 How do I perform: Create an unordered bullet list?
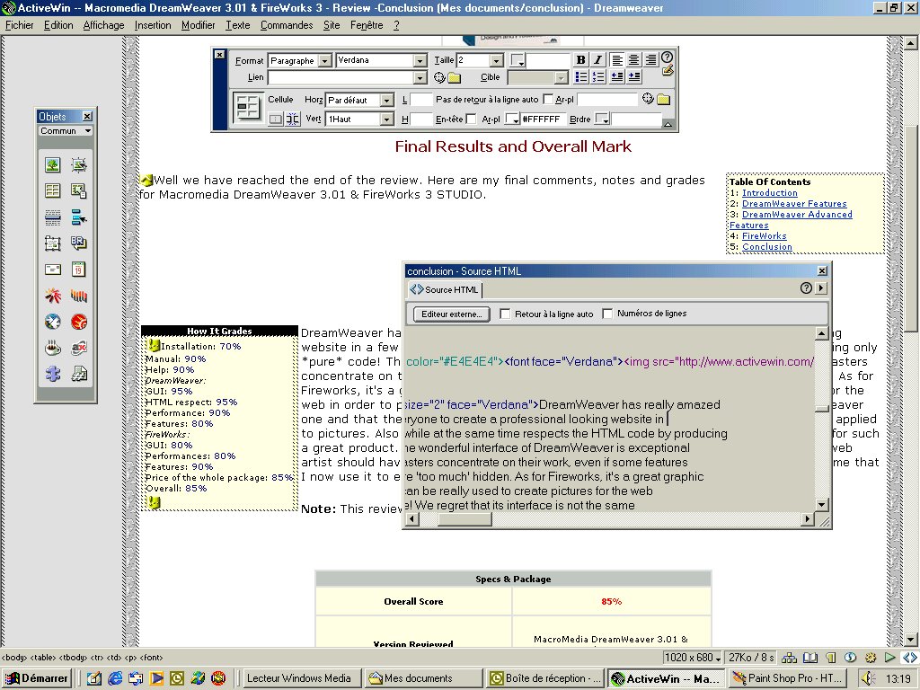[x=581, y=77]
